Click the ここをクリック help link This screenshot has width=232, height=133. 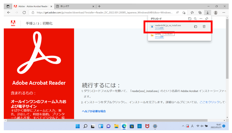click(x=210, y=102)
